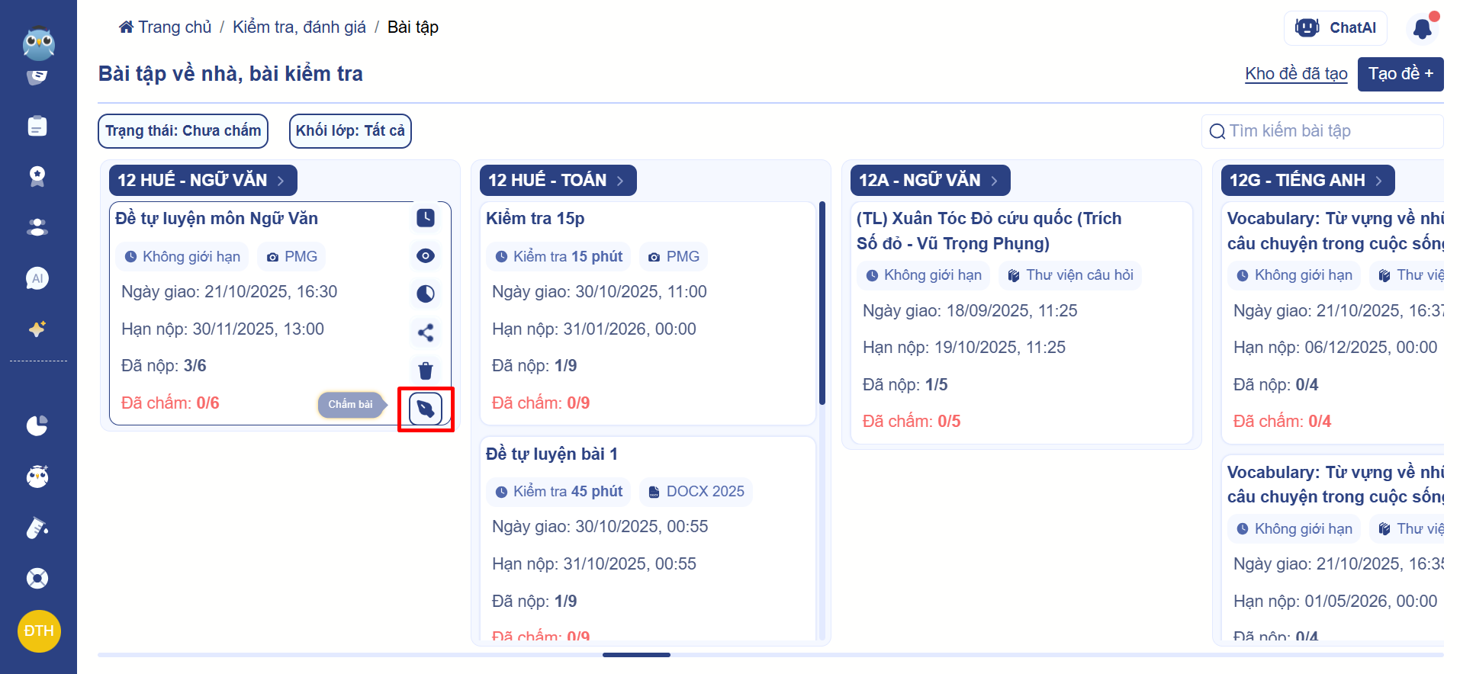Viewport: 1460px width, 674px height.
Task: Expand the 12A - NGỮ VĂN class header
Action: (930, 181)
